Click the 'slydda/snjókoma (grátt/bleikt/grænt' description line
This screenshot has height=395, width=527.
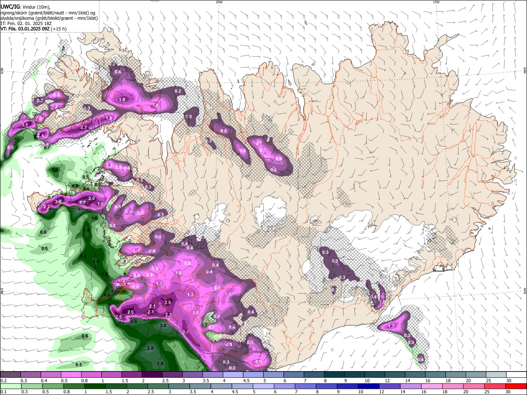49,18
